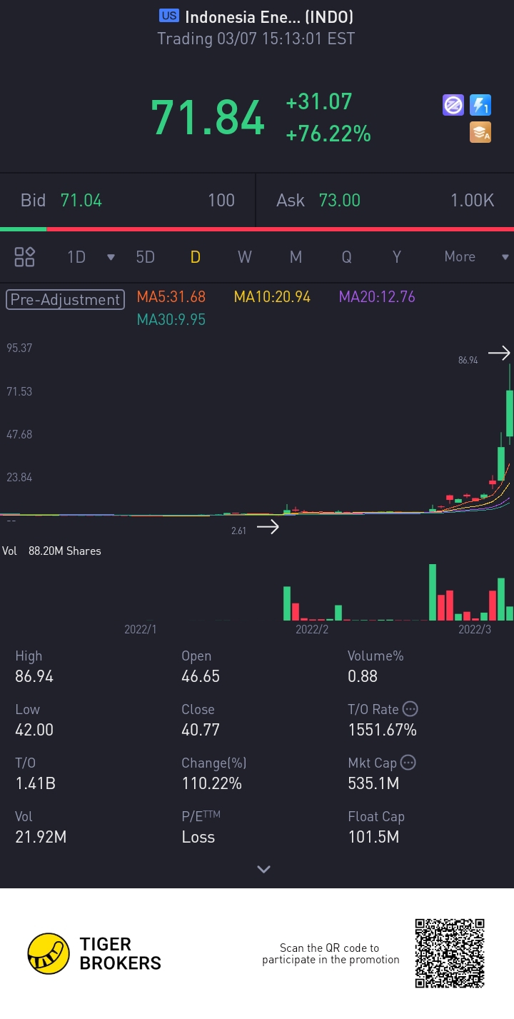Screen dimensions: 514x1019
Task: Expand the More timeframes dropdown
Action: coord(505,257)
